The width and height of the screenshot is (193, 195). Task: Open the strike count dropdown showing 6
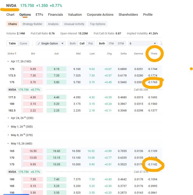[143, 43]
